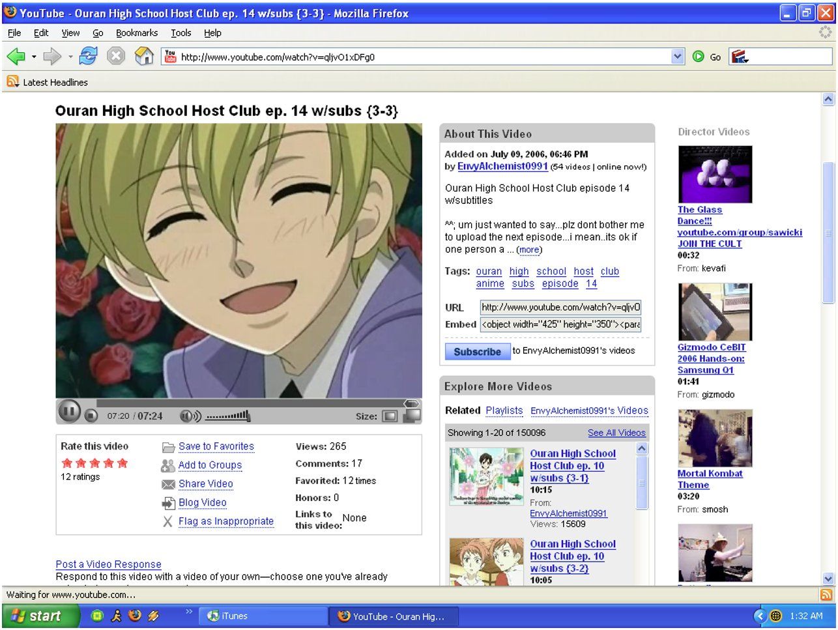This screenshot has width=838, height=630.
Task: Click Blog Video link
Action: point(202,502)
